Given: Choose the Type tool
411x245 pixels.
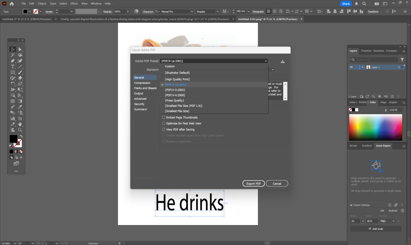Looking at the screenshot, I should point(12,67).
